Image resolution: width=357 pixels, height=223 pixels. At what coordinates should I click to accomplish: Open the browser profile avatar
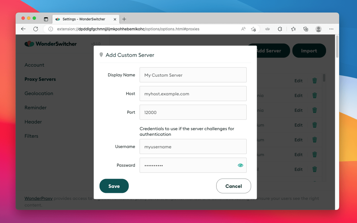319,29
